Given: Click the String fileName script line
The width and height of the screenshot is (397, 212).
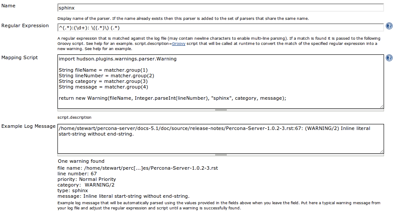Looking at the screenshot, I should click(103, 70).
